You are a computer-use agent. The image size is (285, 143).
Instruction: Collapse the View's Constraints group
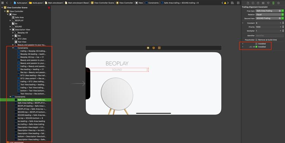point(10,97)
